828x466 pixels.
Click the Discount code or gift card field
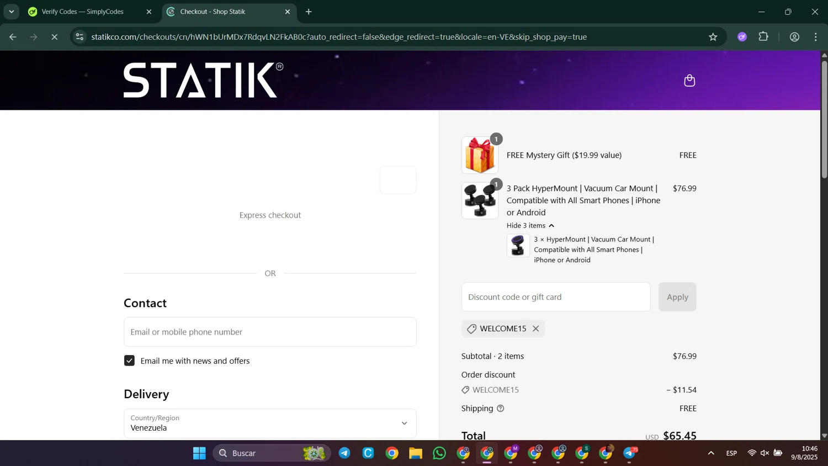click(x=556, y=297)
